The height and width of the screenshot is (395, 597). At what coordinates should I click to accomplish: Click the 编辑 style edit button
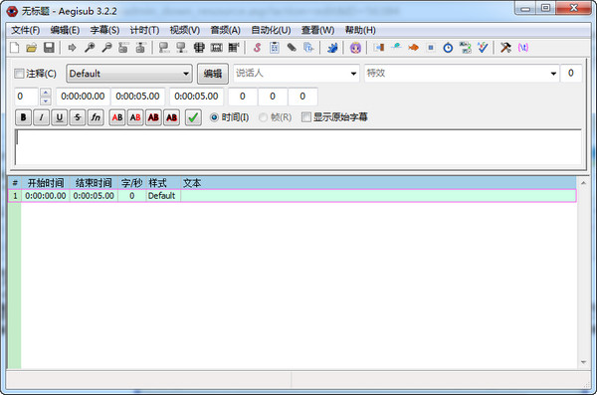(x=213, y=74)
